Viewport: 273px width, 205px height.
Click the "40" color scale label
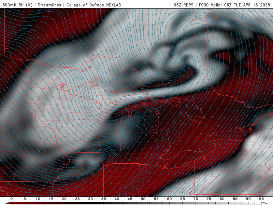pyautogui.click(x=117, y=199)
